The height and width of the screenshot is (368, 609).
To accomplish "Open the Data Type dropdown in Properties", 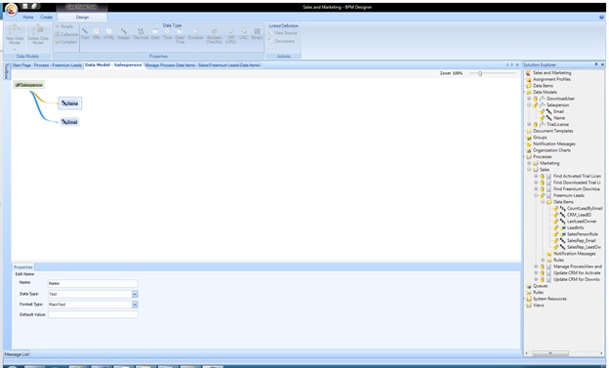I will coord(135,294).
